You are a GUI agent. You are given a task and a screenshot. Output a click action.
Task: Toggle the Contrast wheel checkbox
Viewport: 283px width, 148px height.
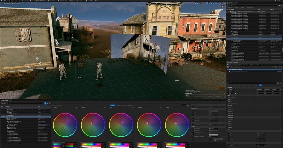click(x=165, y=108)
